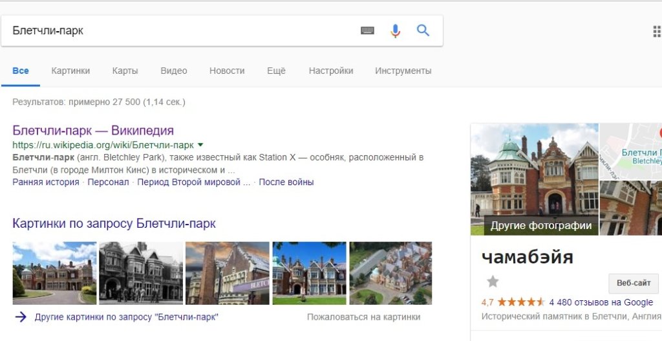Screen dimensions: 662x341
Task: Click the star icon under чамабэйя
Action: tap(493, 281)
